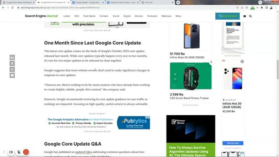Close the Google Update Google Docs tab
This screenshot has height=157, width=279.
coord(103,3)
